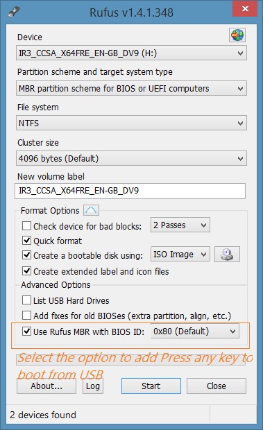Open the ISO Image type dropdown
Screen dimensions: 263x430
point(180,255)
